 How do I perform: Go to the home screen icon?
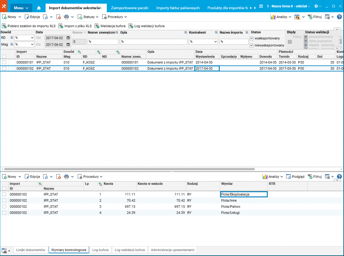pos(39,8)
